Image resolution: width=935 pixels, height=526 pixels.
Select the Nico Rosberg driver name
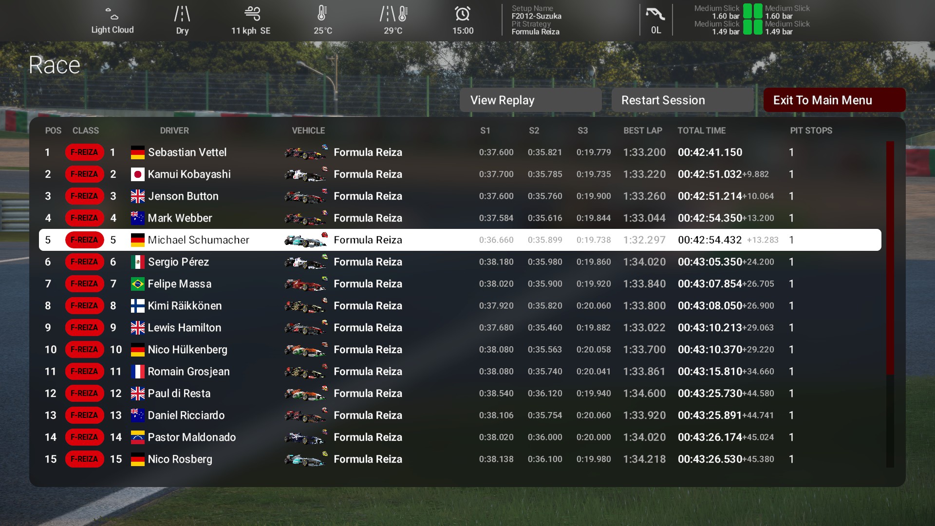point(180,459)
